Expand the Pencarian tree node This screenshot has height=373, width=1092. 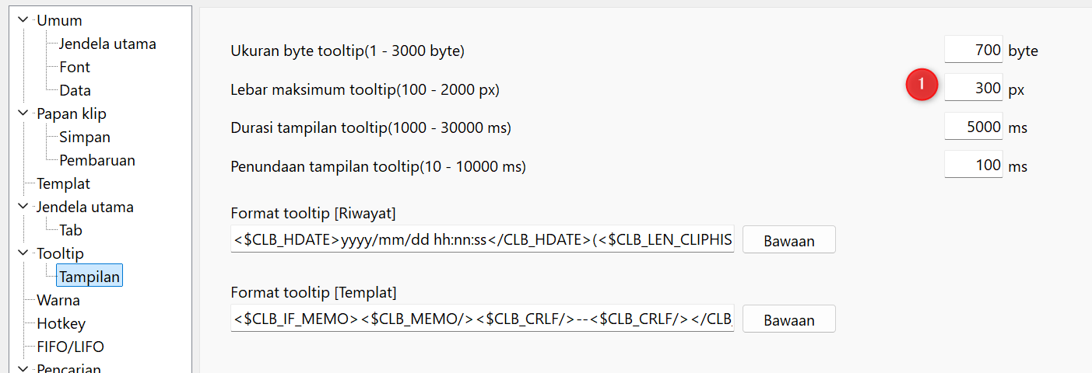click(22, 369)
